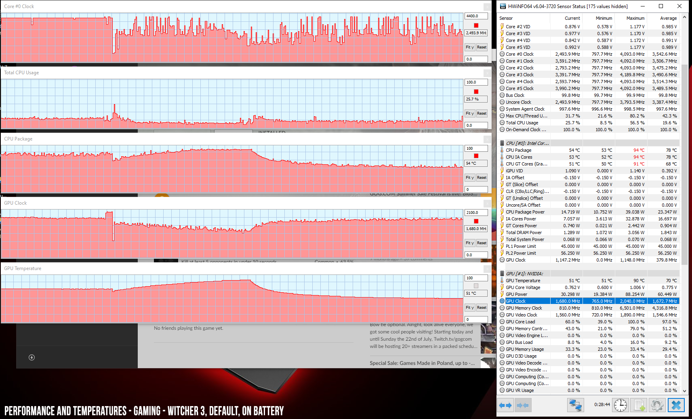
Task: Click the 4400.0 maximum field in Core #0 Clock graph
Action: (x=476, y=16)
